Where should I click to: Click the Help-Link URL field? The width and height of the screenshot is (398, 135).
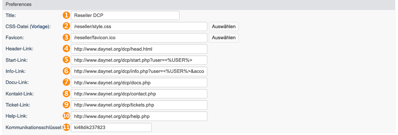pos(139,116)
